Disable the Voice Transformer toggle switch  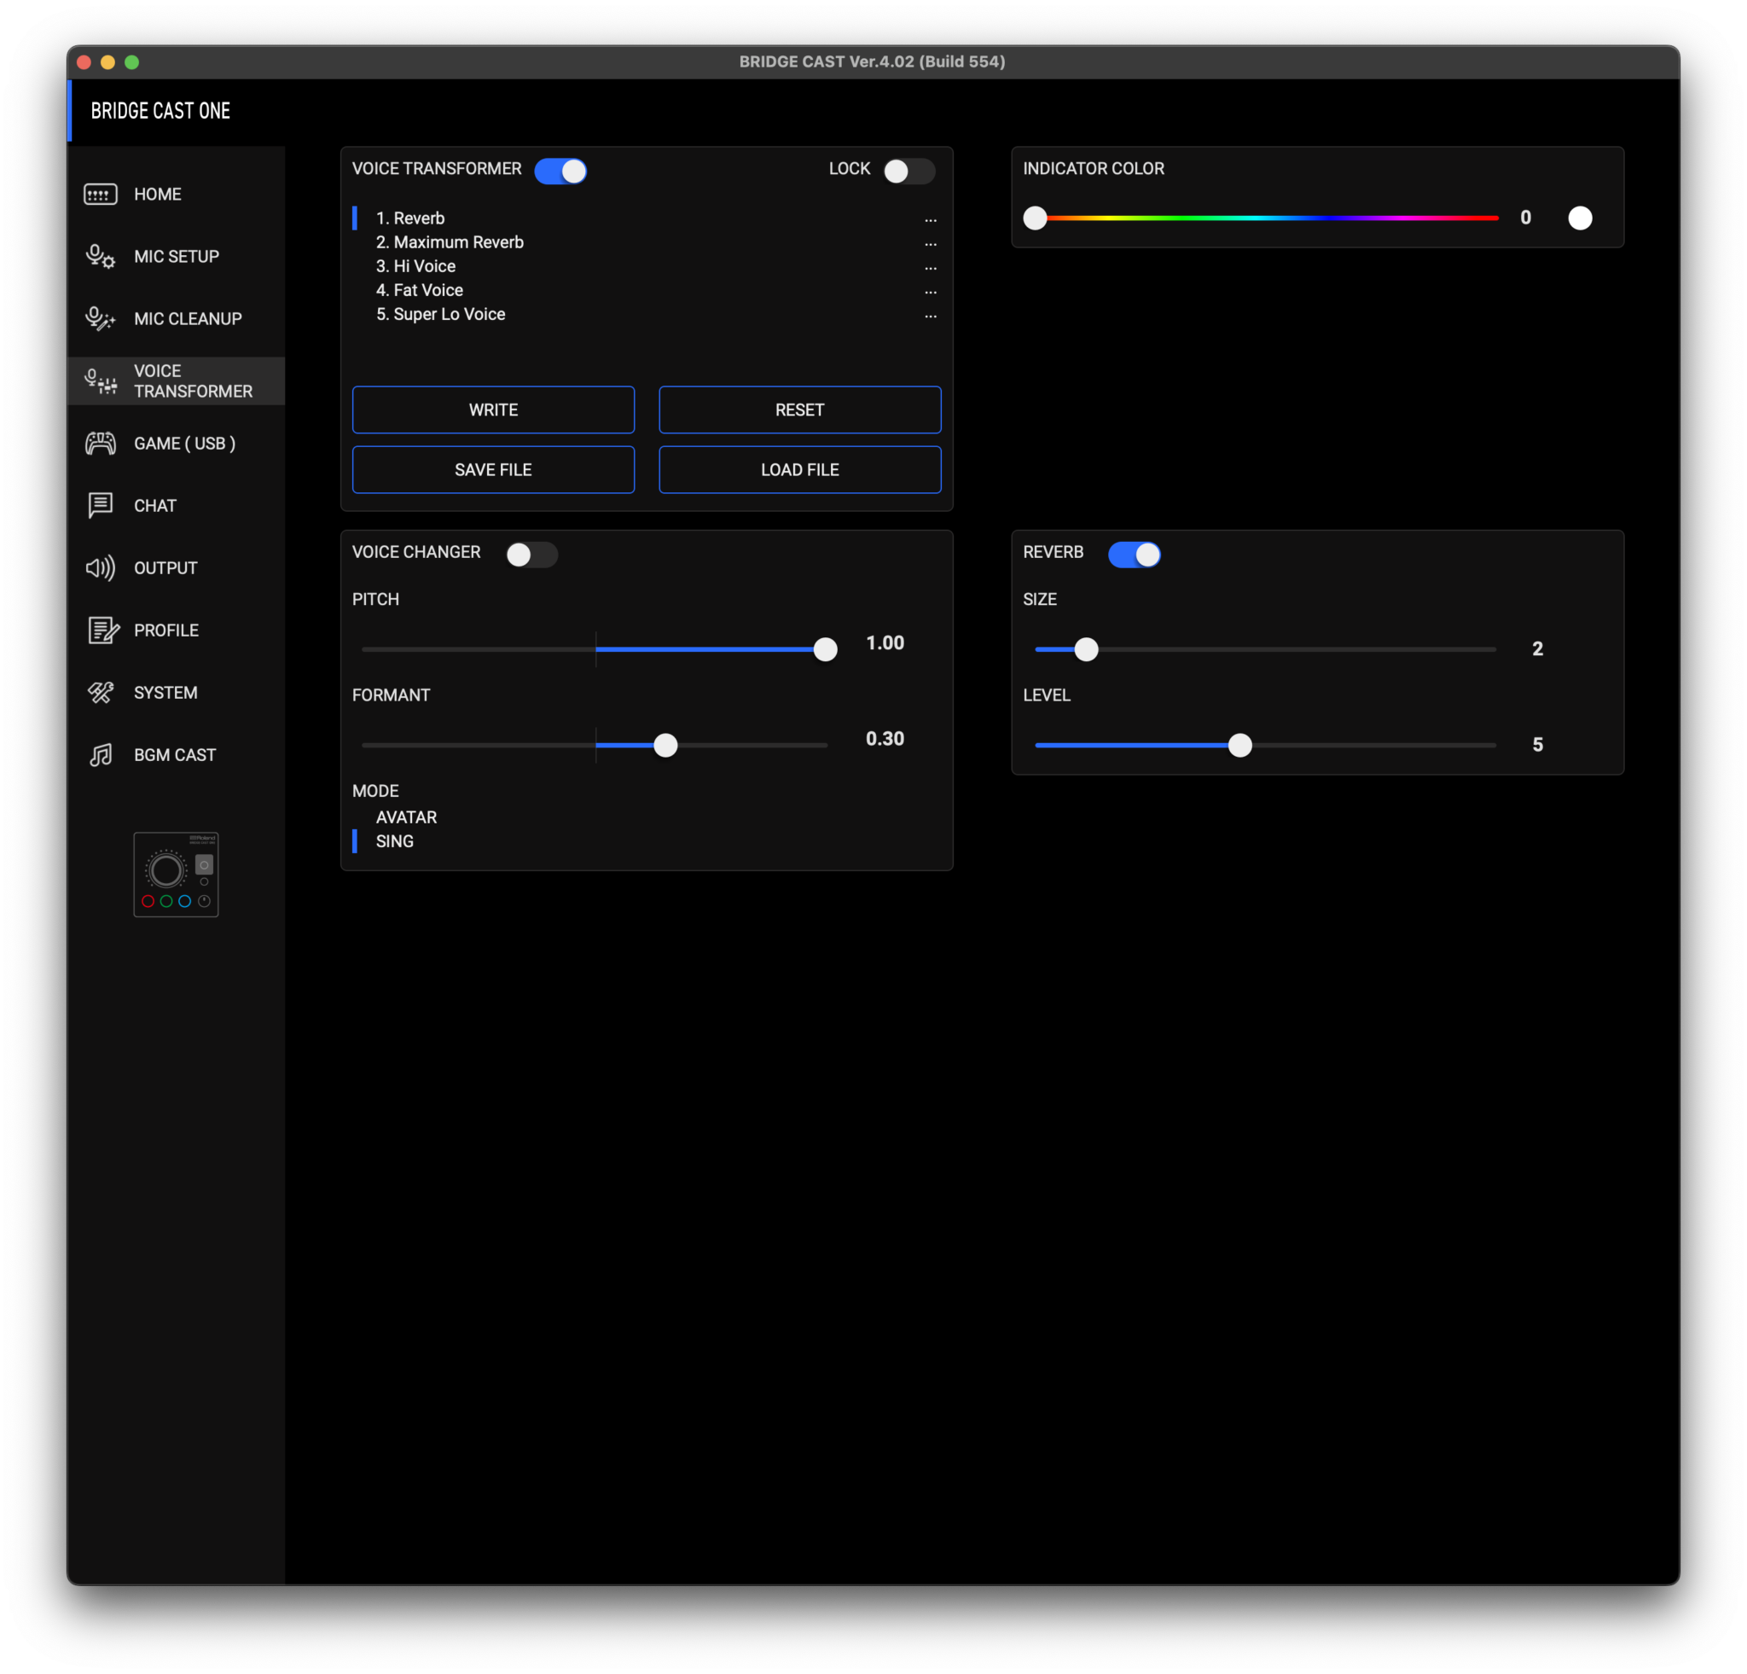[x=560, y=171]
